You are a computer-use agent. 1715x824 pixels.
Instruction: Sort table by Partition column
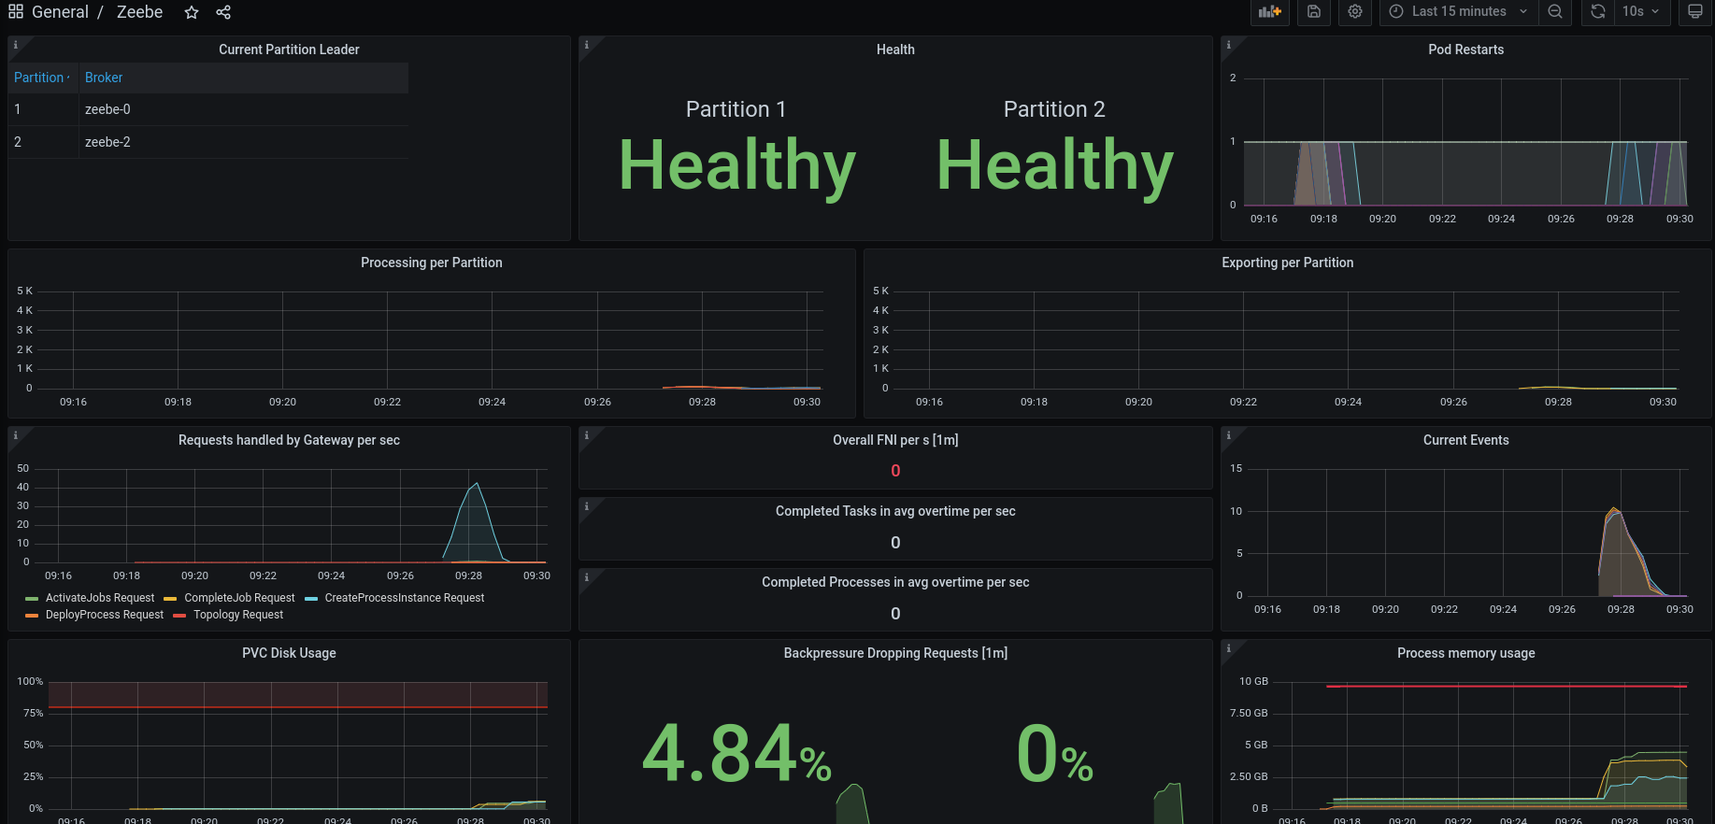pyautogui.click(x=43, y=78)
